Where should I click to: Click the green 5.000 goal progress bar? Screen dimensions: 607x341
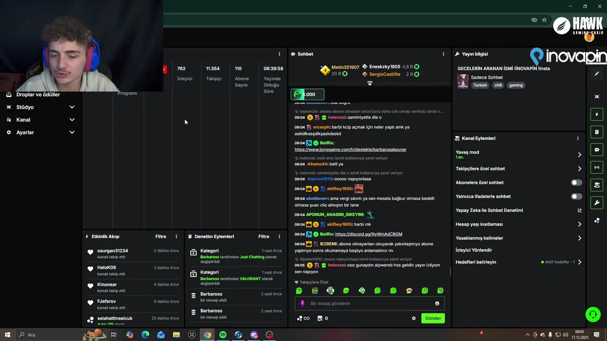click(307, 94)
